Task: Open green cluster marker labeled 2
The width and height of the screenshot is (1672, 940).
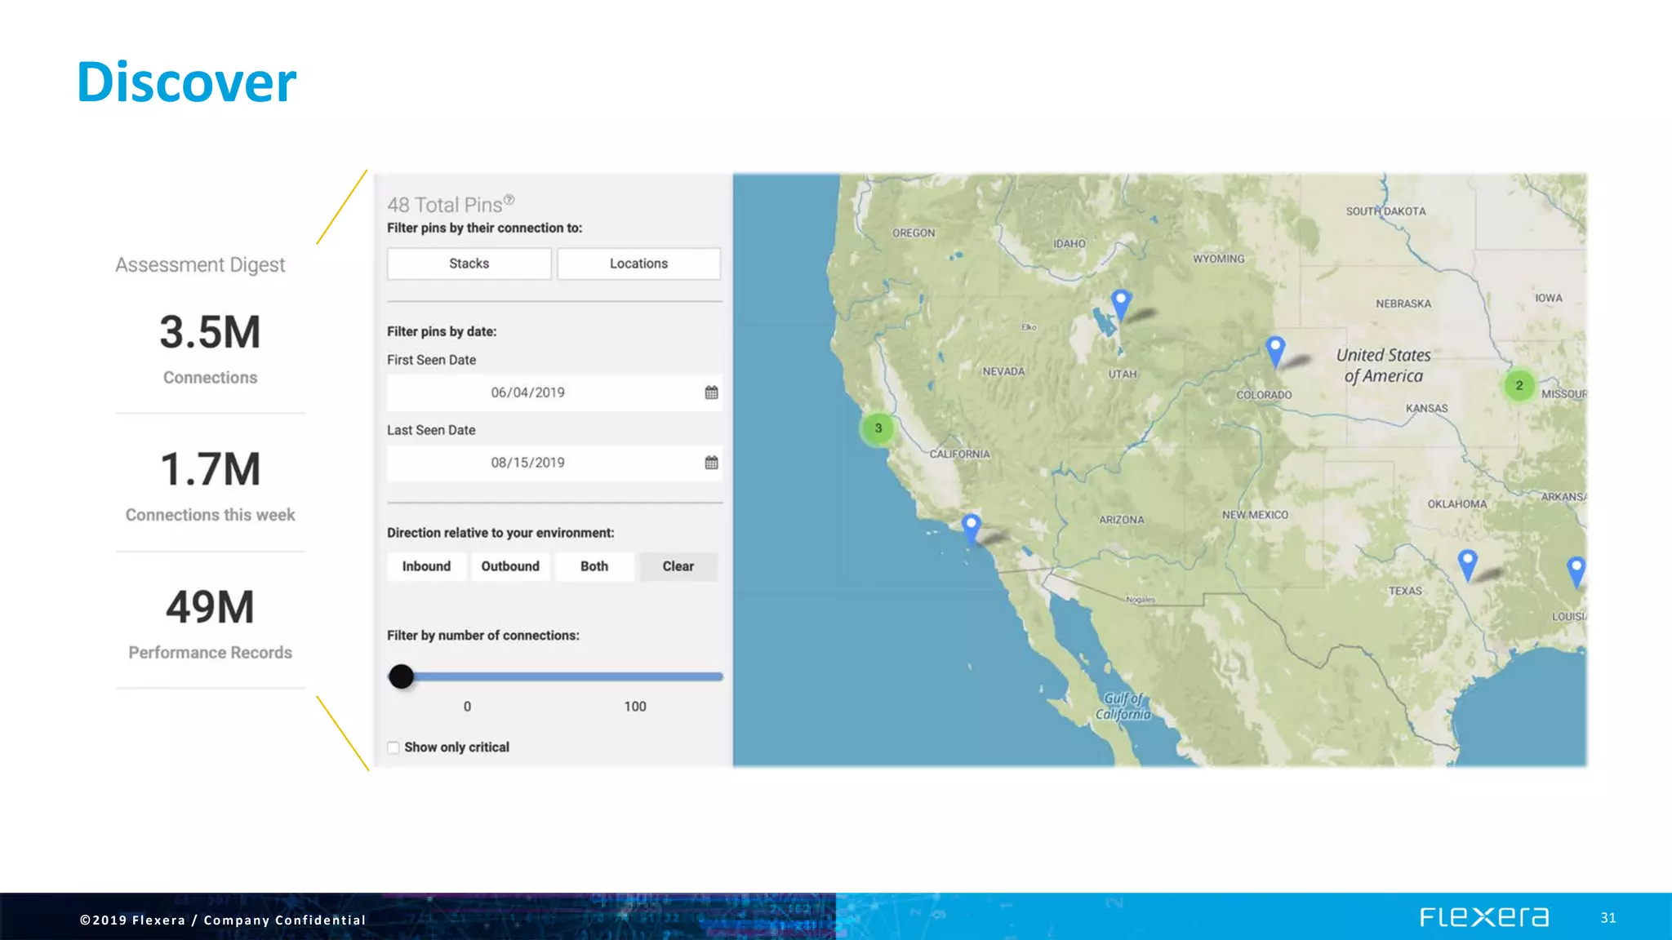Action: pyautogui.click(x=1519, y=385)
